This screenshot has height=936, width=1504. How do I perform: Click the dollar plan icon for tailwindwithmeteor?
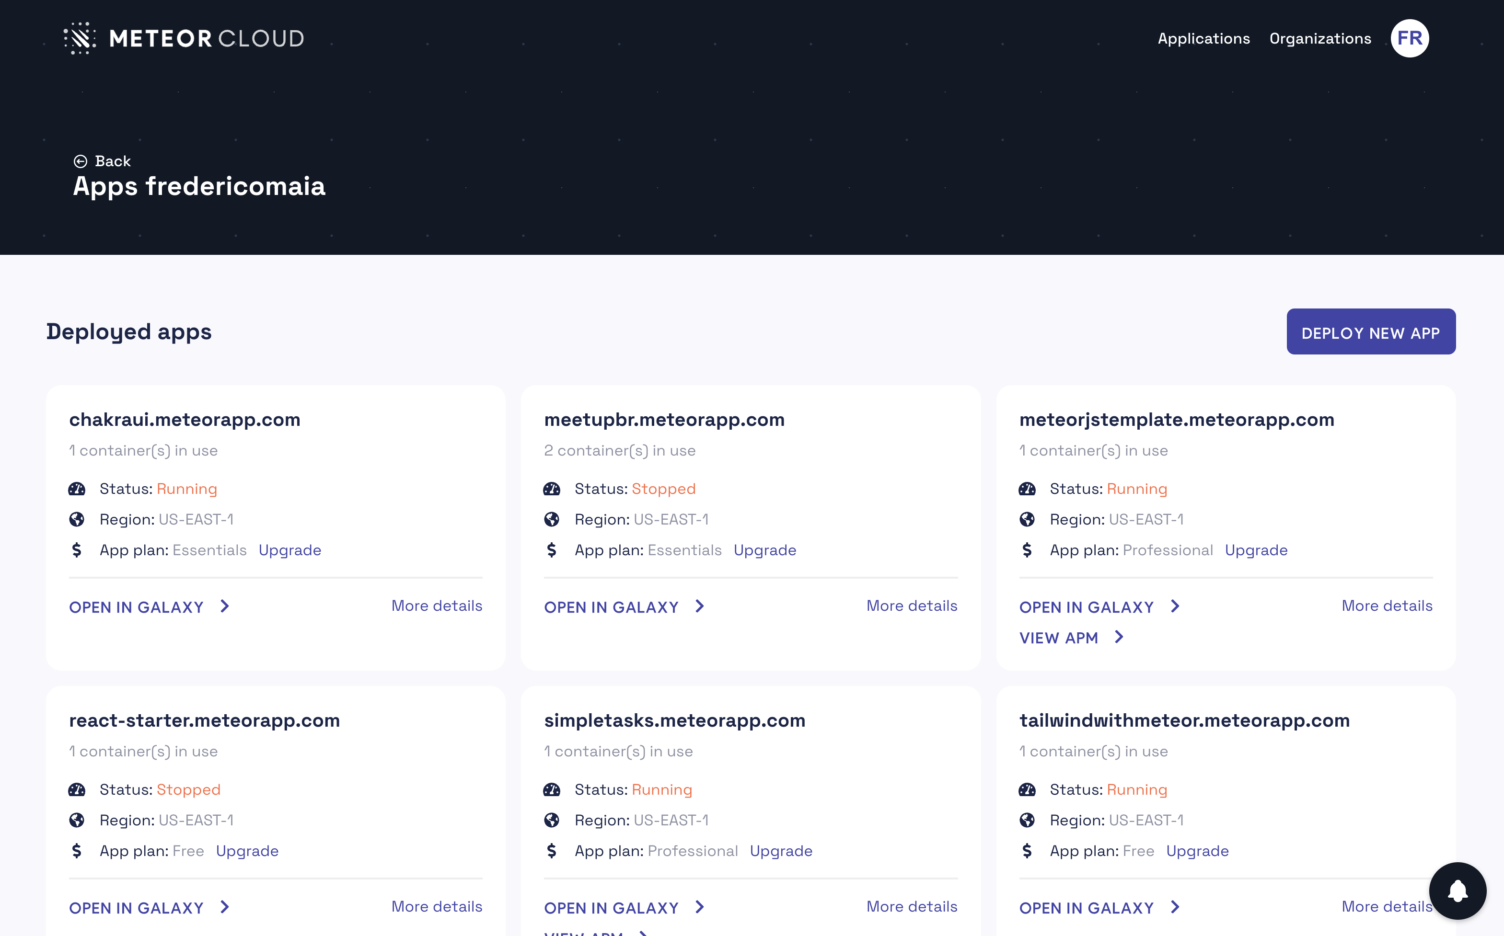tap(1027, 851)
